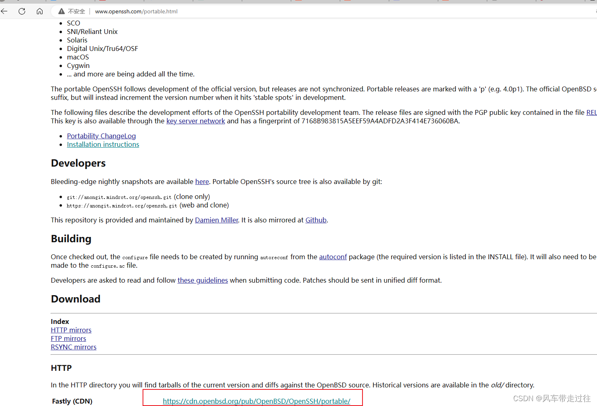Screen dimensions: 597x406
Task: Click the 'Digital Unix/Tru64/OSF' list item
Action: click(102, 49)
